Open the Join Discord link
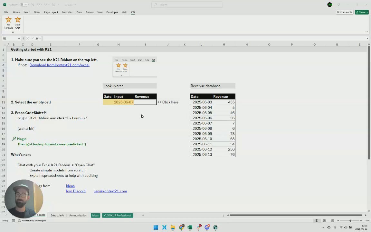This screenshot has height=232, width=371. [x=76, y=191]
